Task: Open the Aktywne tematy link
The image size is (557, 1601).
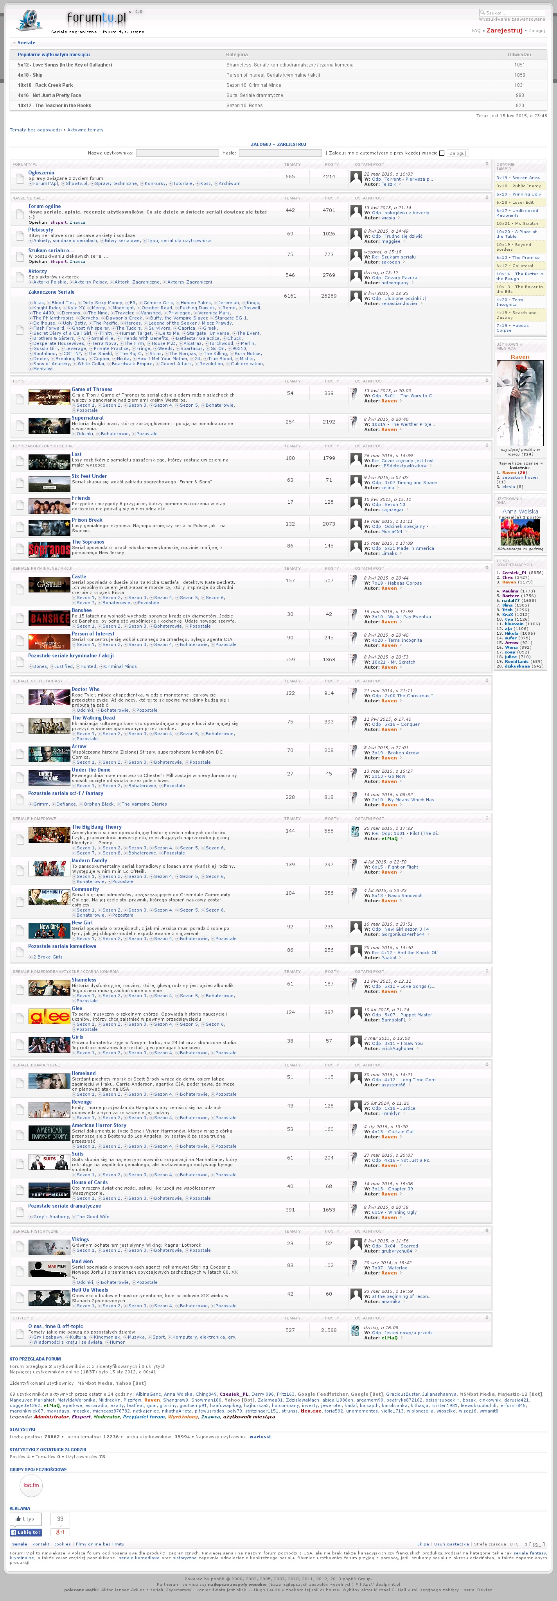Action: pyautogui.click(x=85, y=130)
